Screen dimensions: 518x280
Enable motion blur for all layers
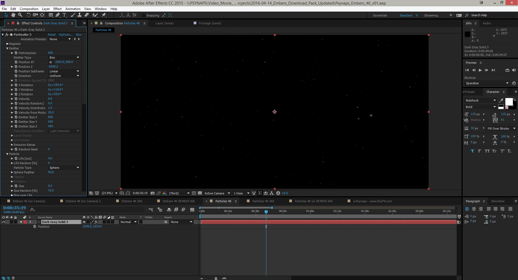pyautogui.click(x=183, y=210)
